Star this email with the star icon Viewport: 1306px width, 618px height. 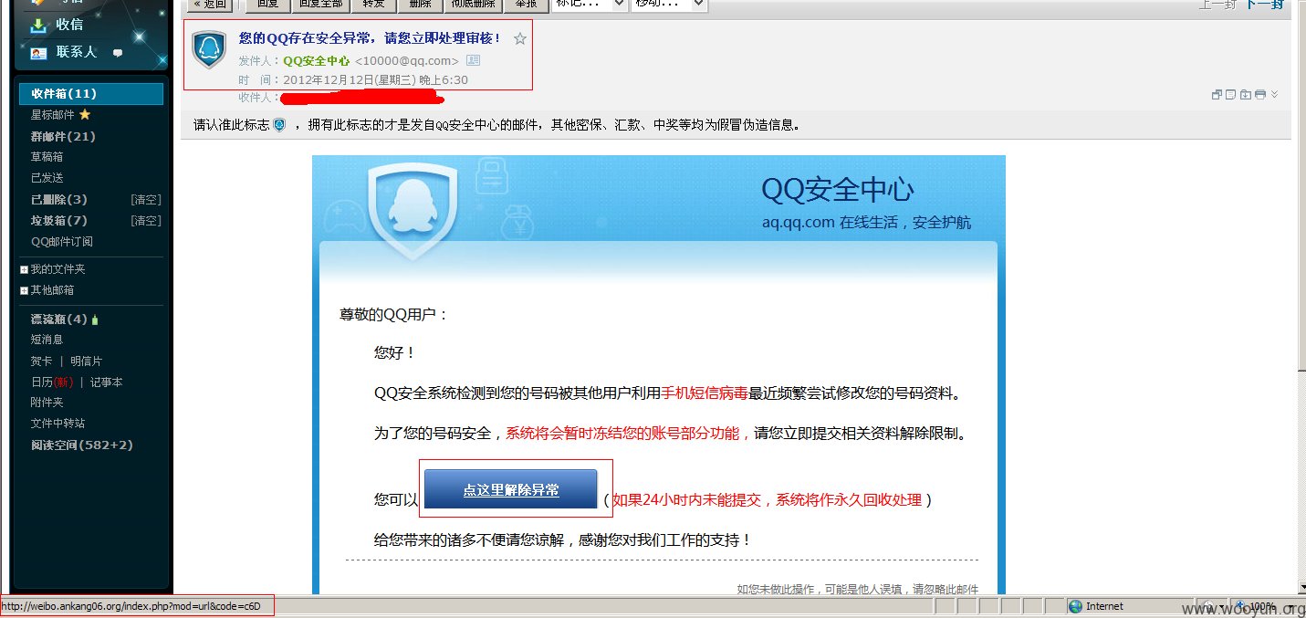520,38
